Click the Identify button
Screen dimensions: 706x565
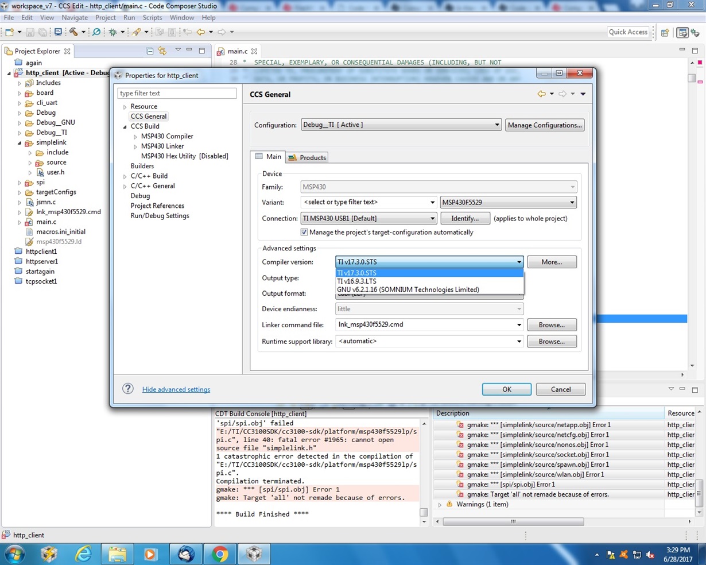click(x=465, y=218)
